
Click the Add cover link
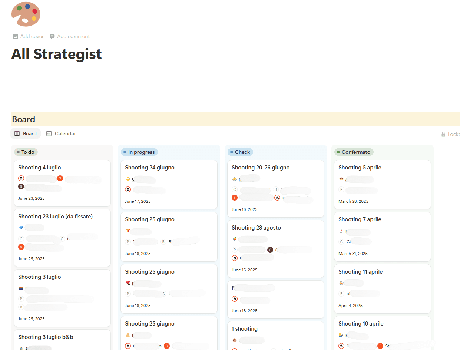(x=32, y=36)
